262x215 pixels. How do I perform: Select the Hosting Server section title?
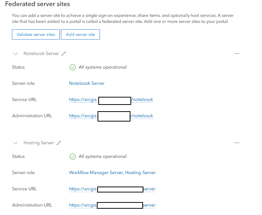(x=39, y=143)
